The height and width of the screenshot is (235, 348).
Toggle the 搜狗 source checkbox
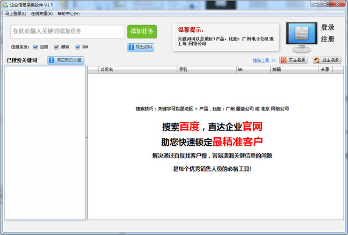(x=56, y=47)
